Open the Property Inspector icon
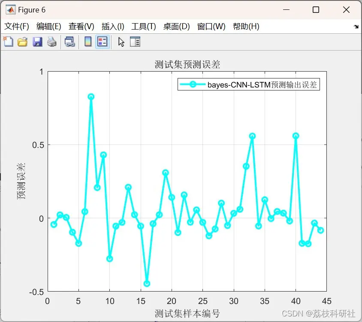 point(135,42)
